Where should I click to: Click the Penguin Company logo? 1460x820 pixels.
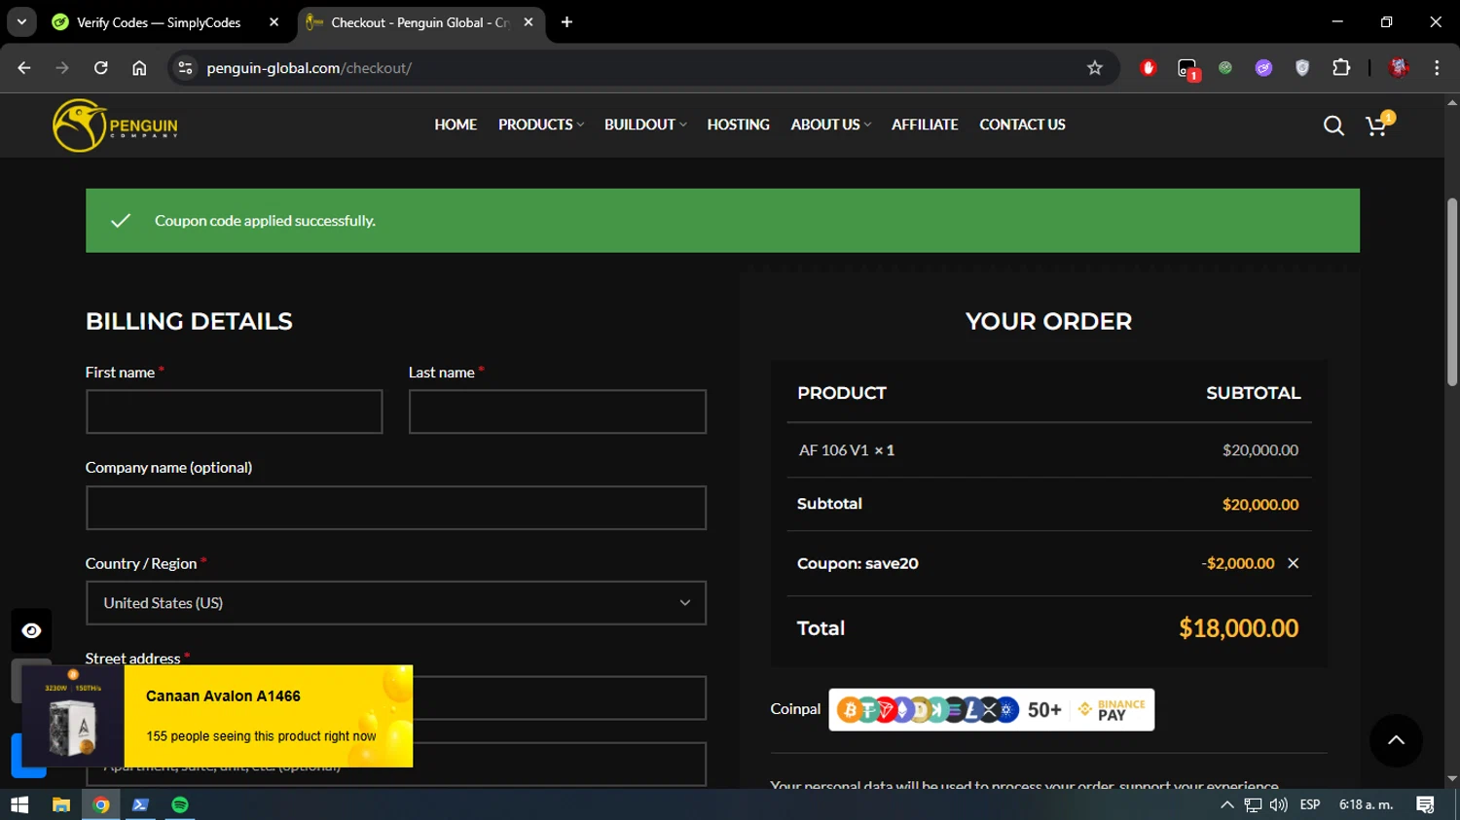click(115, 125)
